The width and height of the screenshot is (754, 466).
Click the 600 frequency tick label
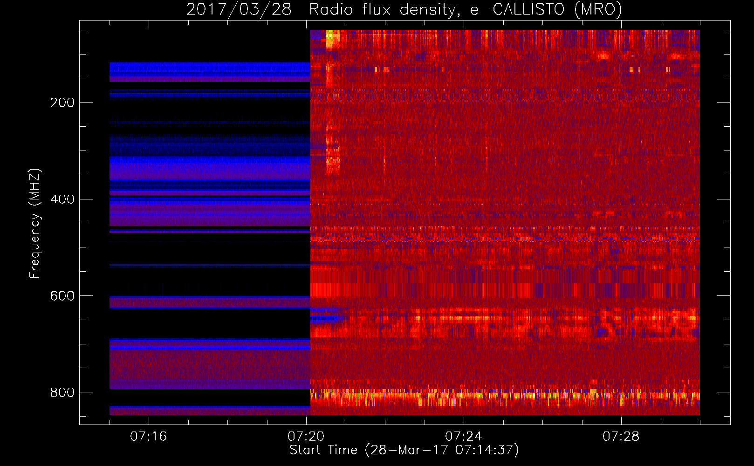coord(62,296)
